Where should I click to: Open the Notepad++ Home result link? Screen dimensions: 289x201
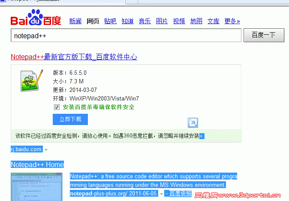click(37, 164)
